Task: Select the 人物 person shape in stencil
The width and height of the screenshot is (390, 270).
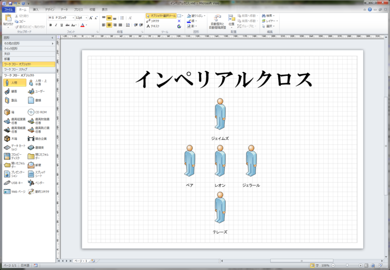Action: click(x=15, y=83)
